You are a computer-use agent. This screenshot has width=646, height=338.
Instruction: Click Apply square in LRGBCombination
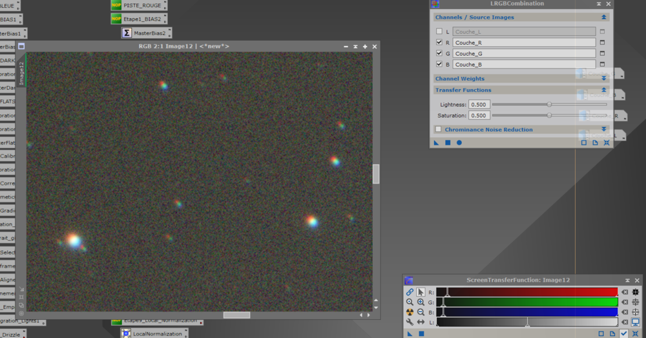(x=448, y=143)
